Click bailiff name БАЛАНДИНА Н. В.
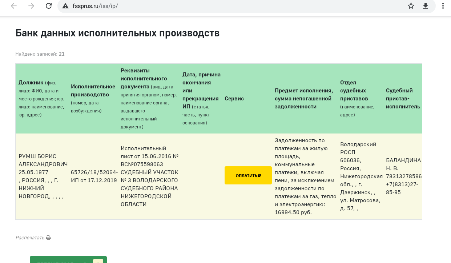 (403, 164)
